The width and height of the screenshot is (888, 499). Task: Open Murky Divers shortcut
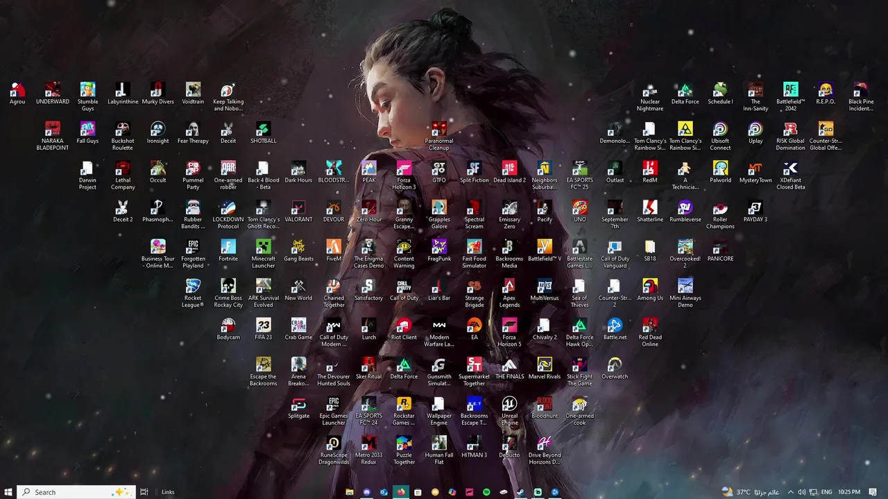[x=158, y=94]
